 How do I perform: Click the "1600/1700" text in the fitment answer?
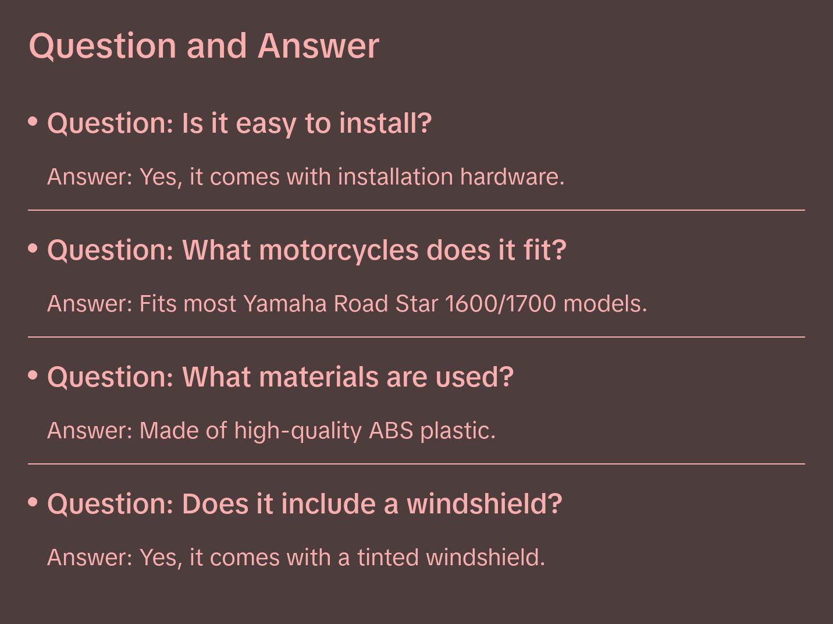500,304
